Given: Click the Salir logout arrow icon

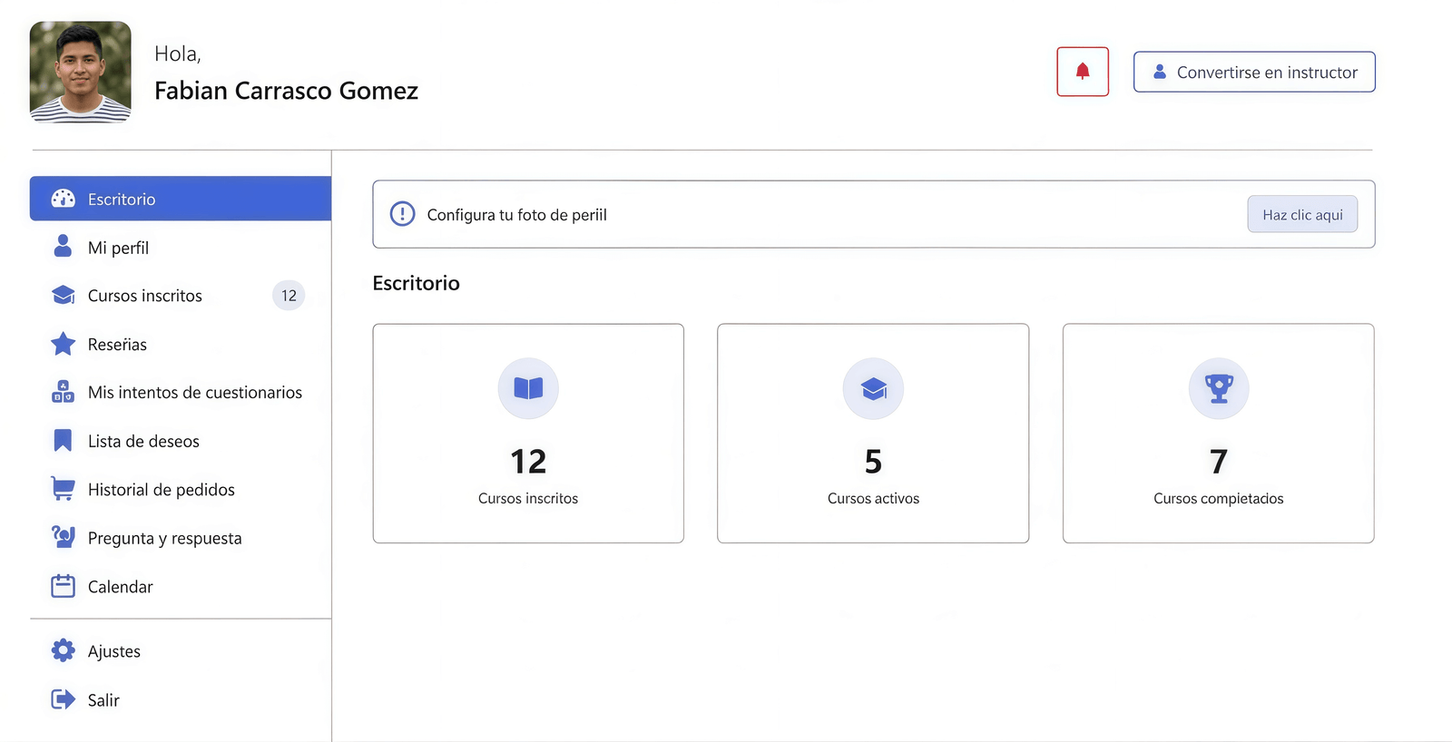Looking at the screenshot, I should pos(63,699).
